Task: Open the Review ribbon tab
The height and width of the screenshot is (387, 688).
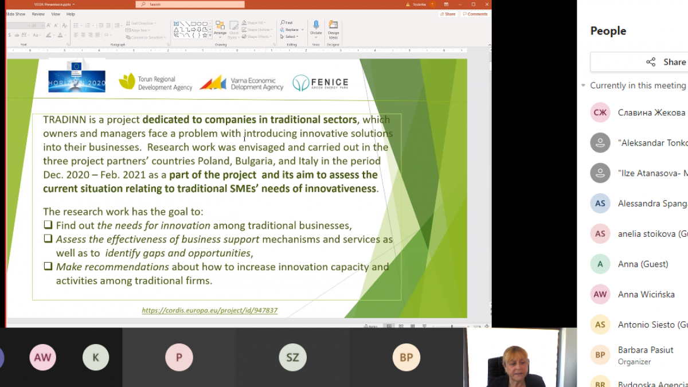Action: tap(38, 14)
